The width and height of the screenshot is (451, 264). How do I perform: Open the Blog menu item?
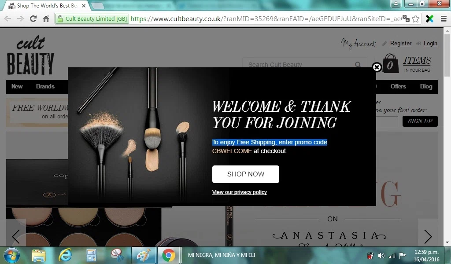[426, 87]
